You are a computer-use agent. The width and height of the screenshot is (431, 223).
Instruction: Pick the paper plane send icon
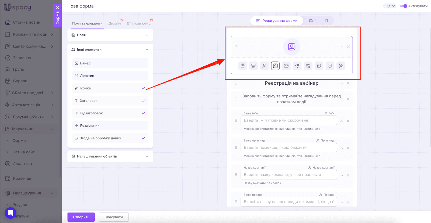[297, 66]
